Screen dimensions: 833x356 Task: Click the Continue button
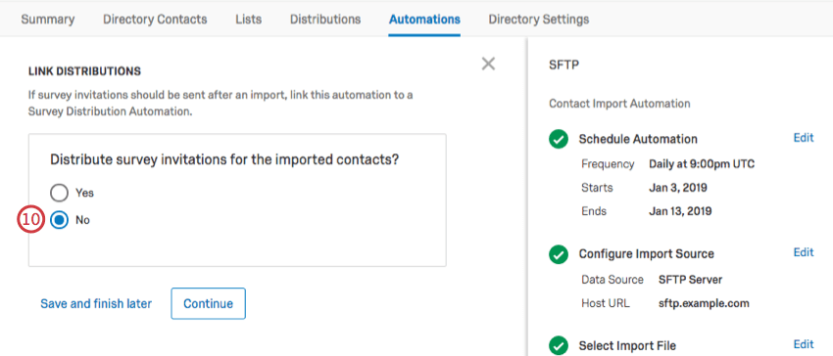(x=208, y=303)
